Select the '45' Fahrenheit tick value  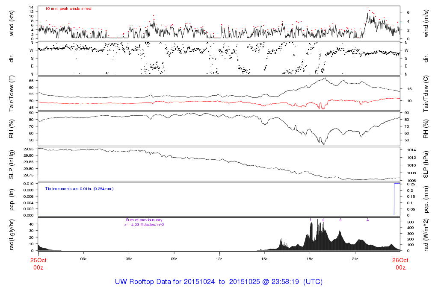pos(31,108)
